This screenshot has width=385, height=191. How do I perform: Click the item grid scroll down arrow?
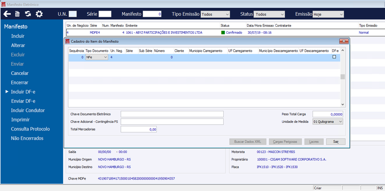pos(343,104)
